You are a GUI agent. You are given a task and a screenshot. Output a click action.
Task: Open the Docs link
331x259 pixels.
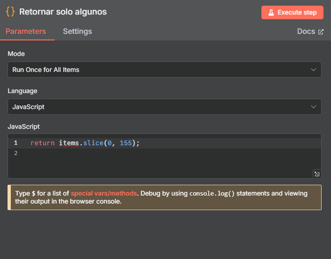point(306,31)
